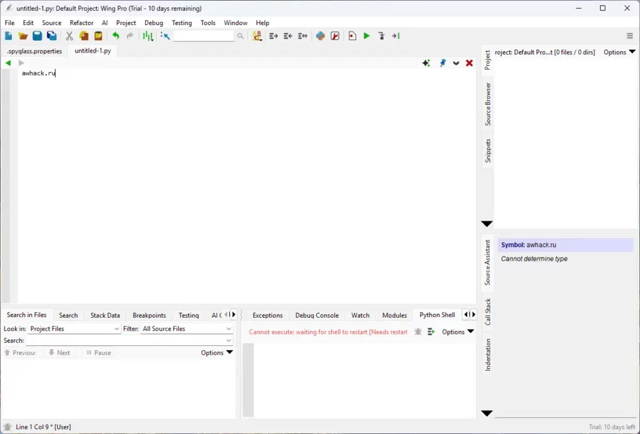640x434 pixels.
Task: Indent lines with the indent icon
Action: click(x=274, y=36)
